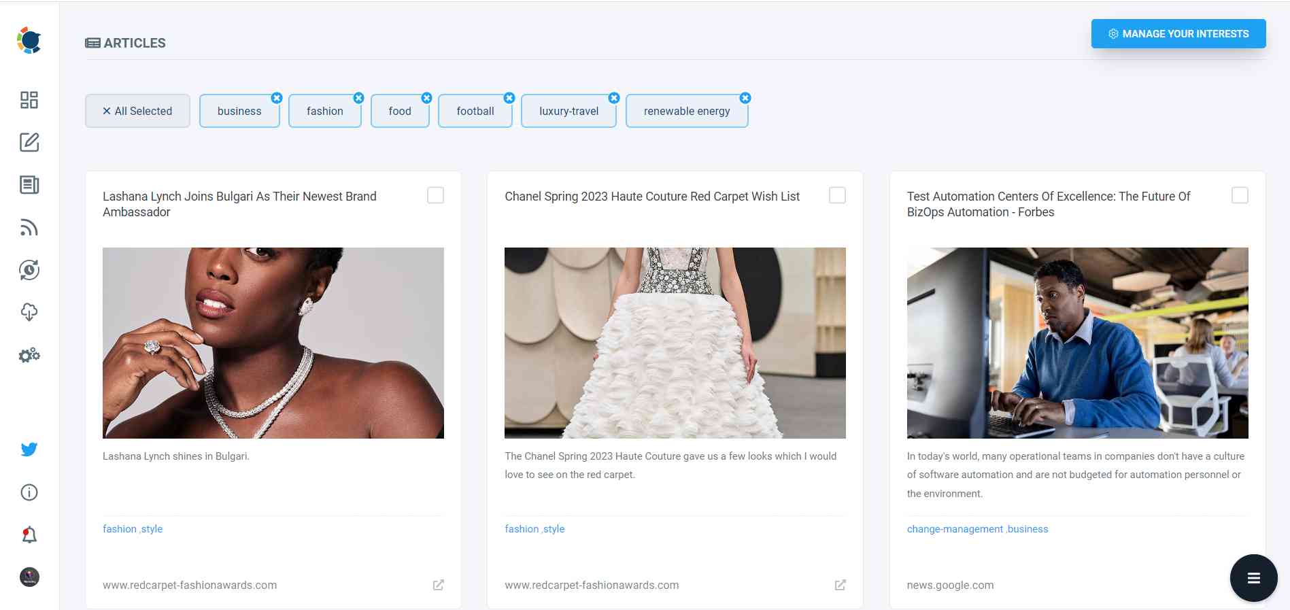Open the floating hamburger menu button
The height and width of the screenshot is (610, 1290).
click(1254, 578)
